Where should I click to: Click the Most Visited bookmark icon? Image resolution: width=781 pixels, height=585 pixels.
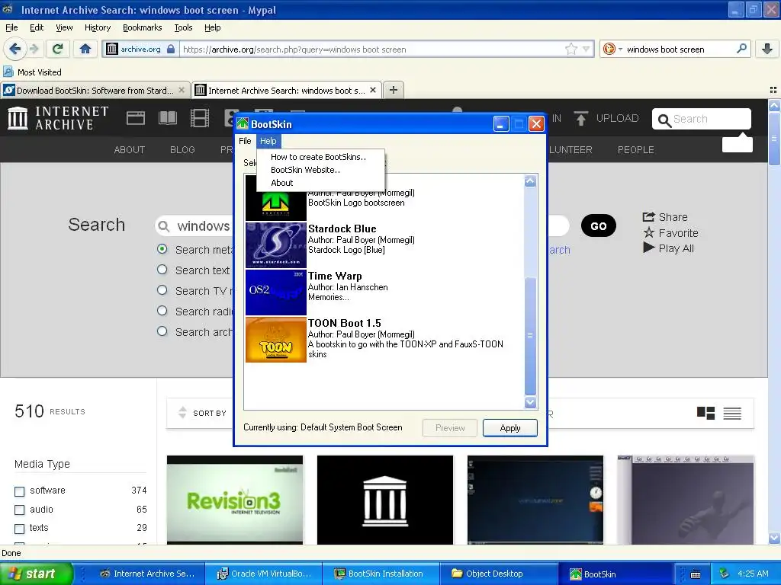pyautogui.click(x=8, y=72)
